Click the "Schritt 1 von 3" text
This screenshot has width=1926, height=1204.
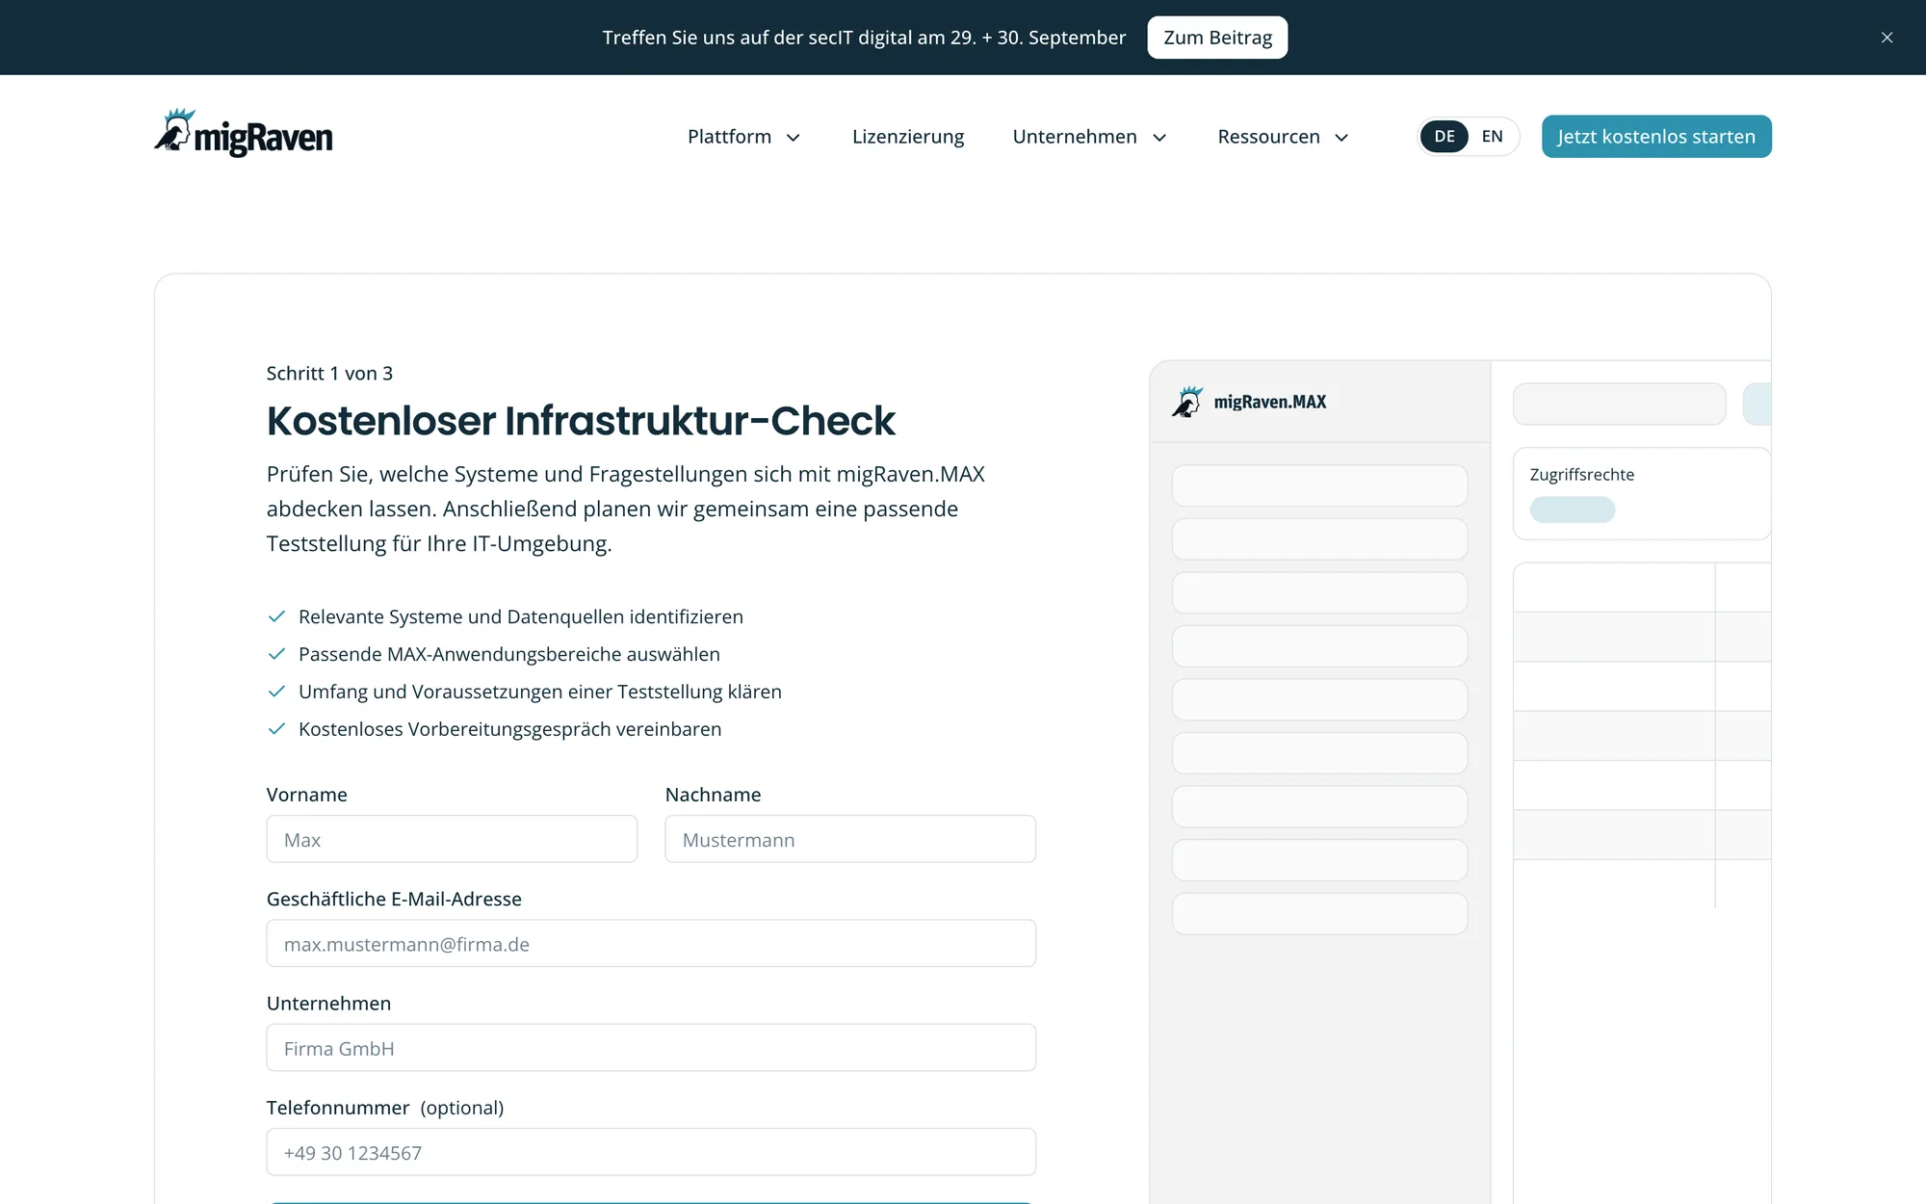tap(329, 374)
